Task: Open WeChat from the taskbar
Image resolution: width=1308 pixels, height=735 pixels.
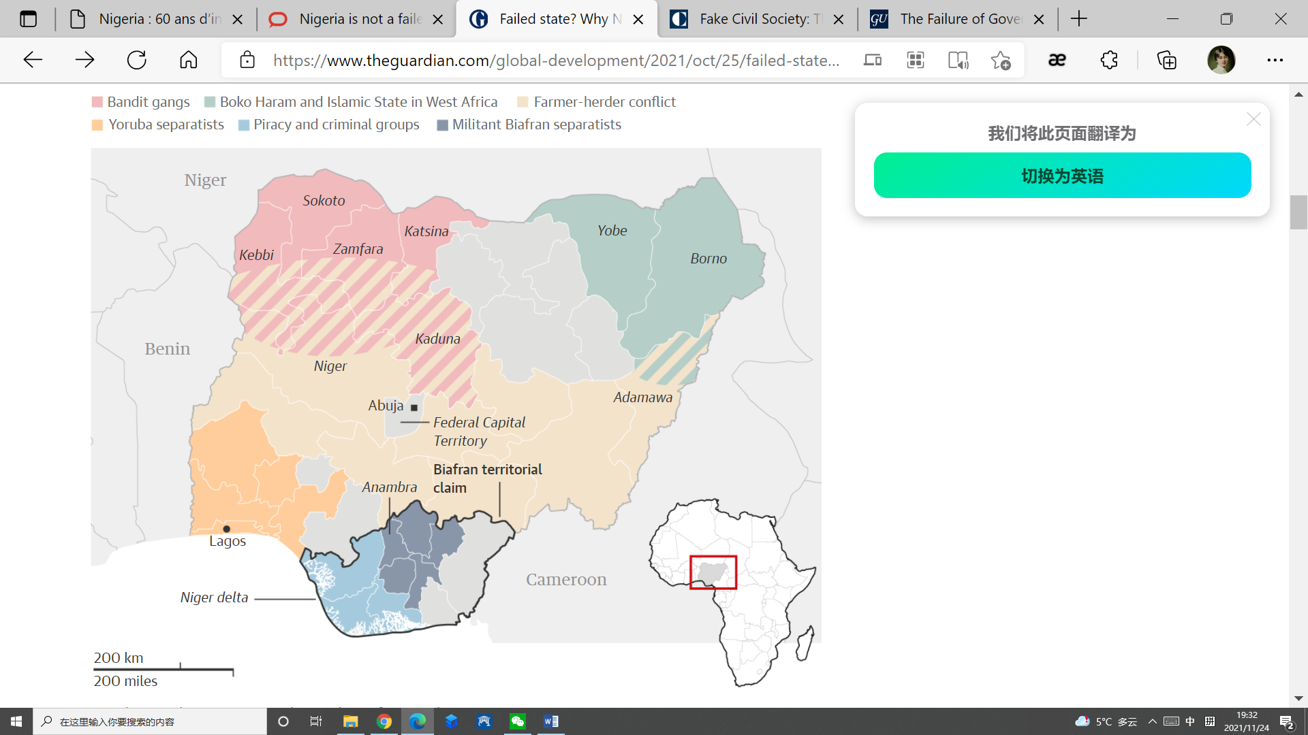Action: tap(518, 721)
